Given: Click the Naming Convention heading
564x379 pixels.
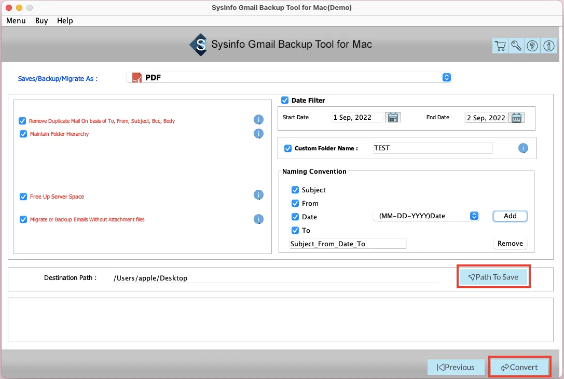Looking at the screenshot, I should [x=314, y=171].
